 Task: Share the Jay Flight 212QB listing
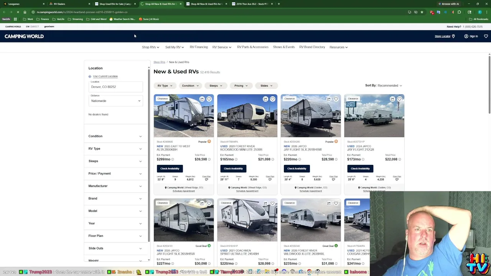coord(392,99)
